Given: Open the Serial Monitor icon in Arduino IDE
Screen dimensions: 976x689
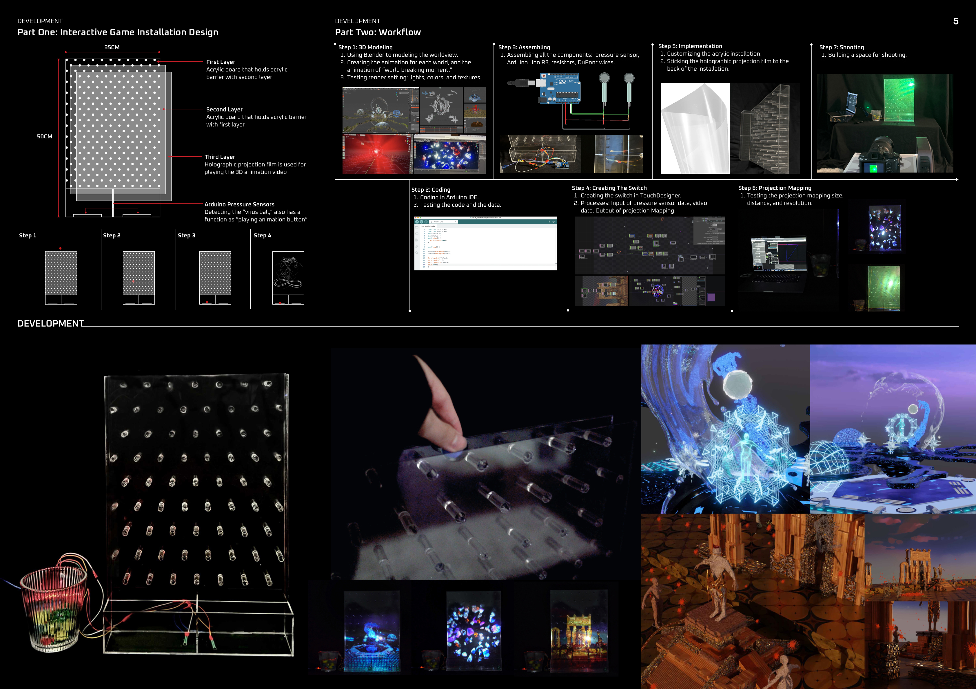Looking at the screenshot, I should coord(553,222).
